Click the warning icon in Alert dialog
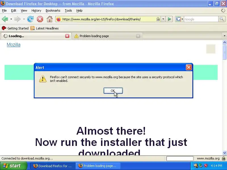This screenshot has width=227, height=170. coord(43,79)
